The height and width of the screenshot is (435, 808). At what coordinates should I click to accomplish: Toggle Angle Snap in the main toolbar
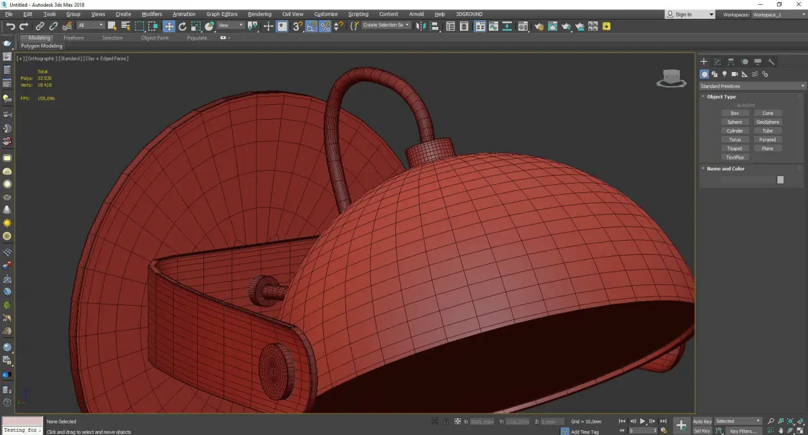(x=311, y=26)
